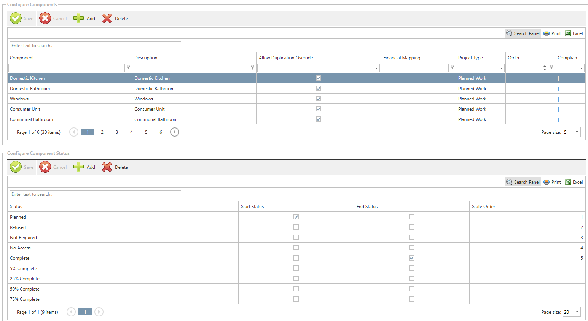The width and height of the screenshot is (588, 321).
Task: Toggle Allow Duplication Override for Windows row
Action: [319, 99]
